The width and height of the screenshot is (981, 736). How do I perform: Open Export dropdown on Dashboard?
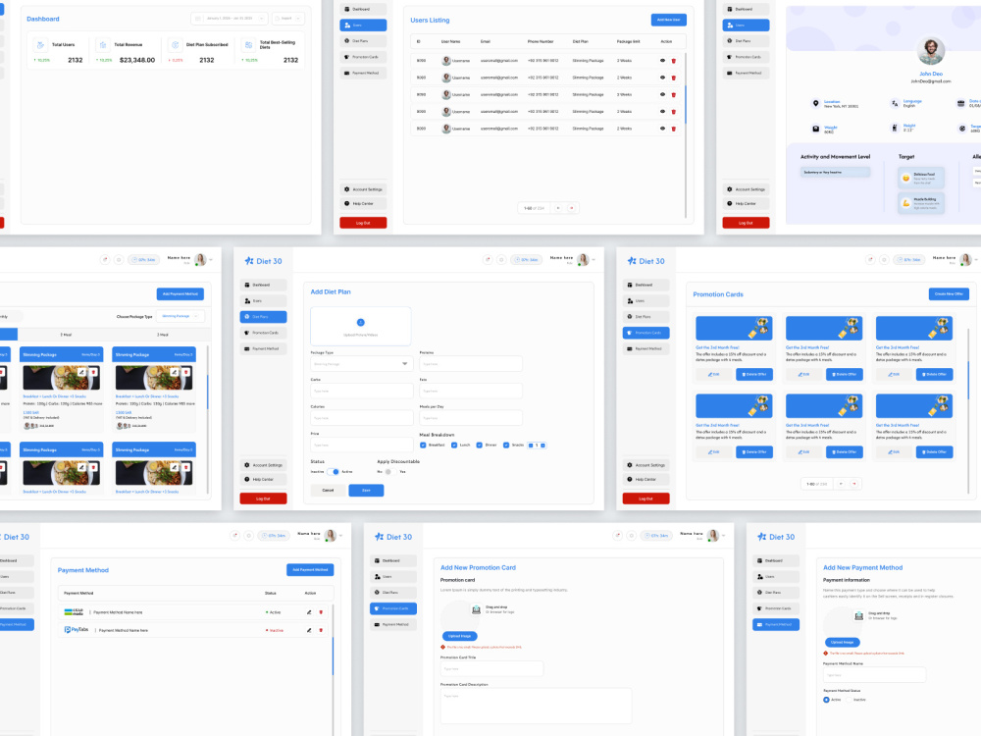pos(288,18)
